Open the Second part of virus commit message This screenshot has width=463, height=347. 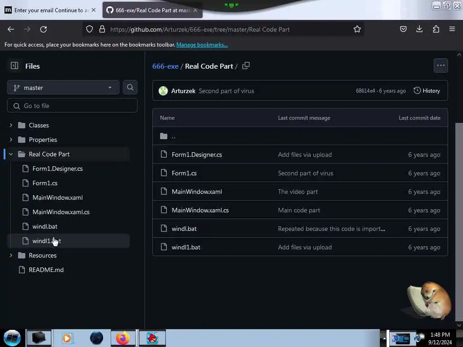226,91
